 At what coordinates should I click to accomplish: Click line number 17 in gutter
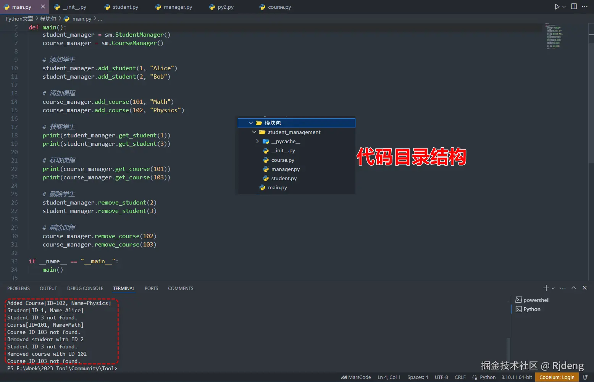(14, 127)
